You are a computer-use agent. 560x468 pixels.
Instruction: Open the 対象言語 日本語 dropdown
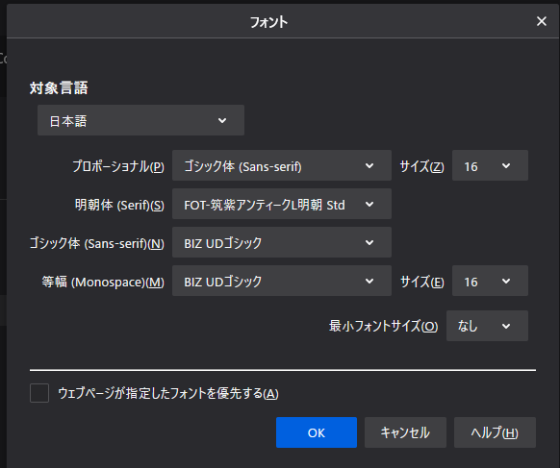(140, 120)
